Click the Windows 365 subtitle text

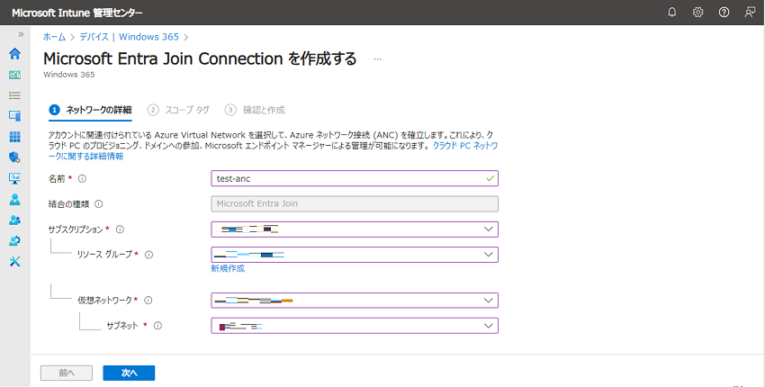(x=68, y=75)
